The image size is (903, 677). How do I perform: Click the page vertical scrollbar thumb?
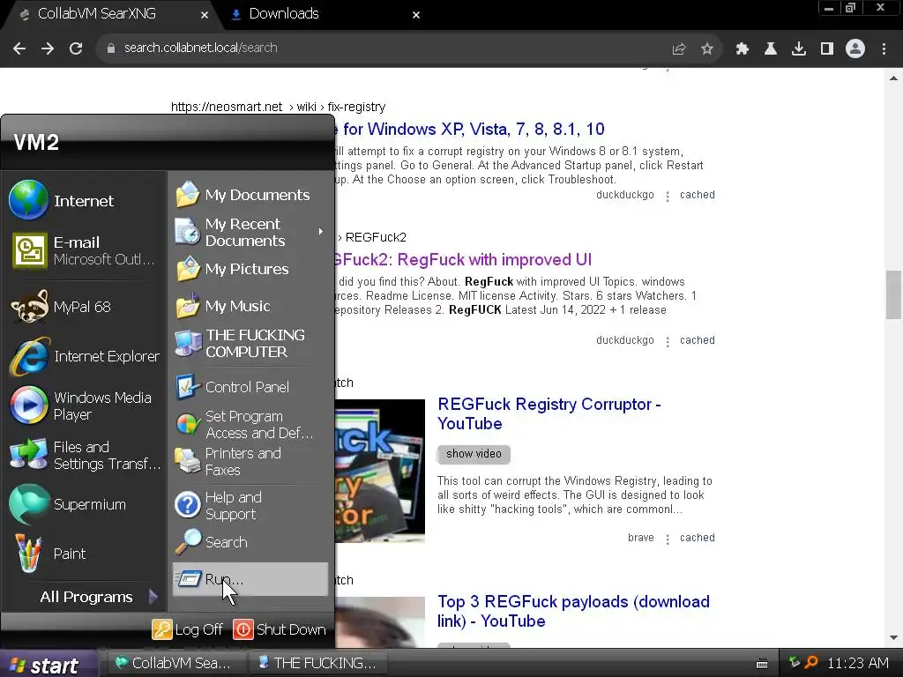tap(893, 294)
